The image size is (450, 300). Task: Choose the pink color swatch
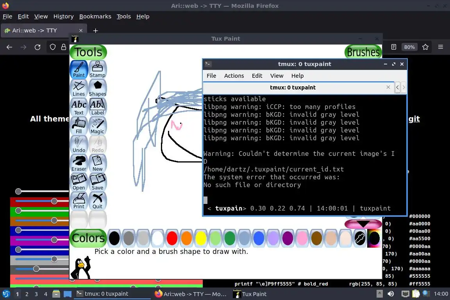point(302,238)
